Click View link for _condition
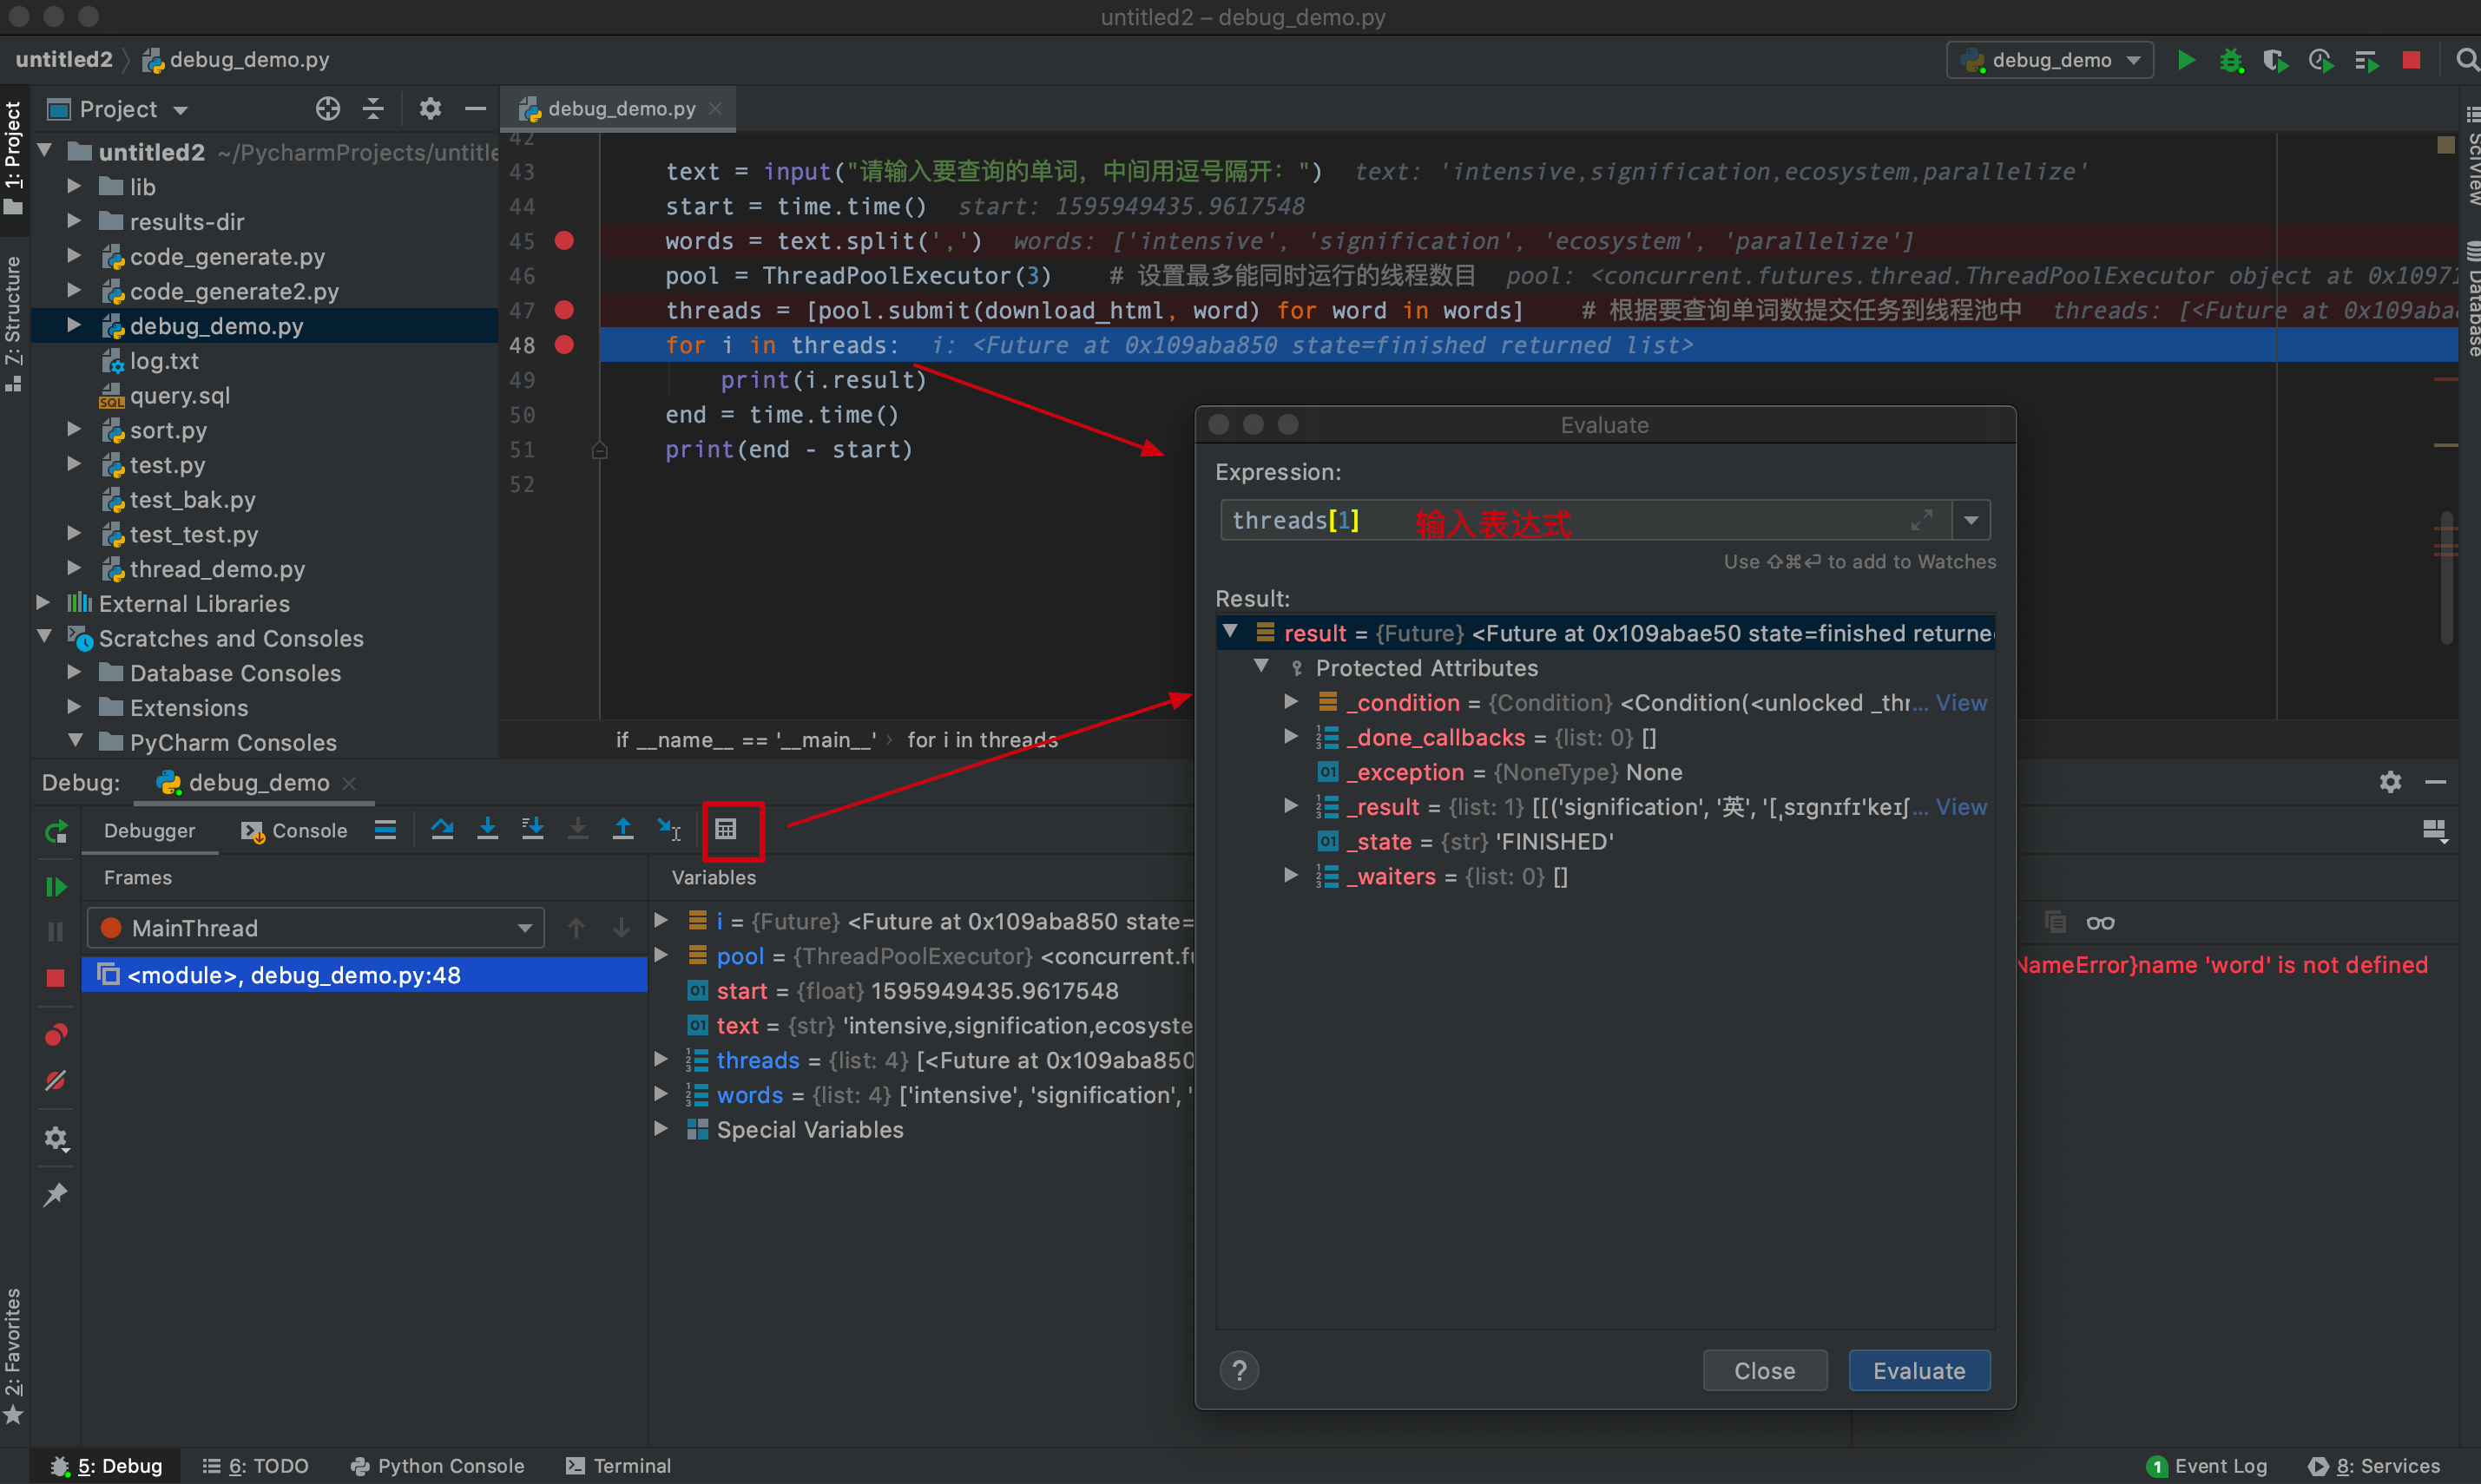 point(1961,703)
